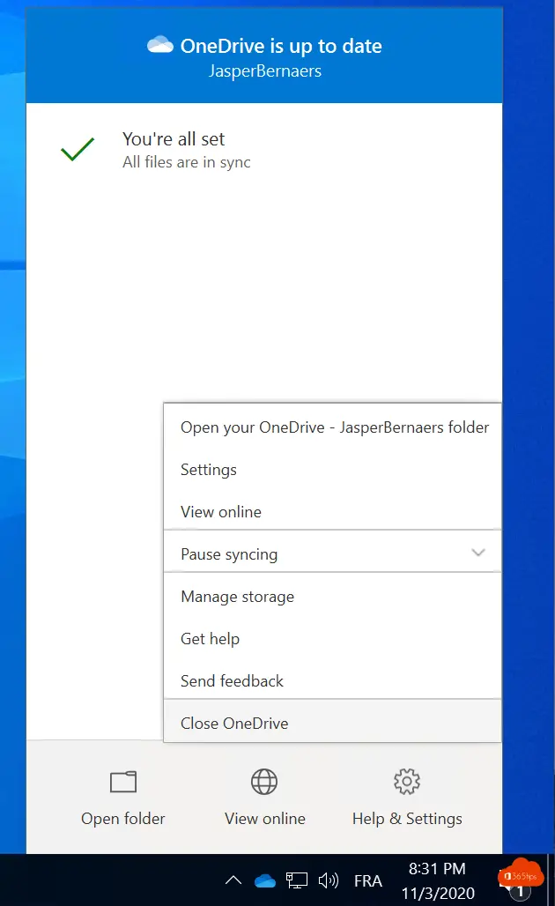Select Open your OneDrive - JasperBernaers folder
The width and height of the screenshot is (555, 906).
click(x=333, y=427)
